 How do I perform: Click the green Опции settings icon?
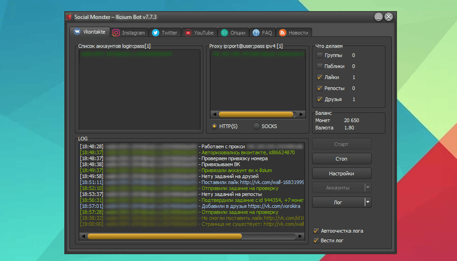click(224, 33)
